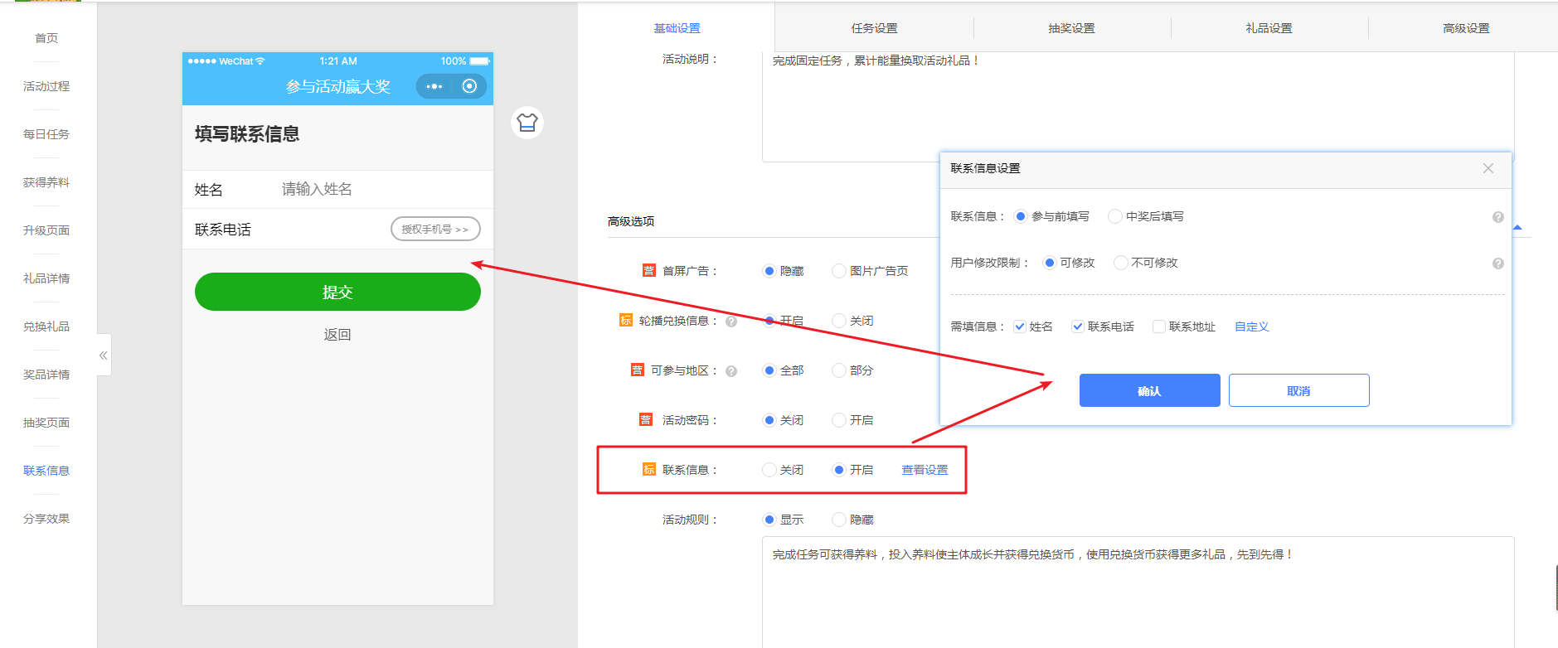Image resolution: width=1558 pixels, height=648 pixels.
Task: Click the 取消 button in dialog
Action: pos(1298,390)
